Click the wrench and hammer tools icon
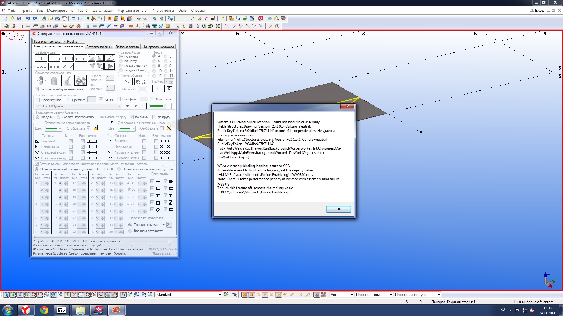 click(x=80, y=80)
